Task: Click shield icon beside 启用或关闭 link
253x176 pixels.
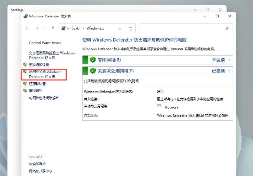Action: (x=25, y=72)
